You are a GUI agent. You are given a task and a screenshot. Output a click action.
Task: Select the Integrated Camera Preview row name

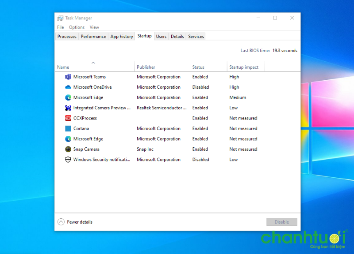click(102, 108)
